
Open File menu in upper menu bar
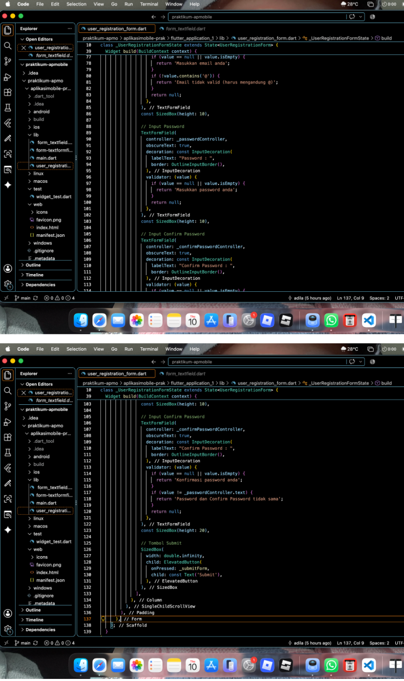[x=40, y=4]
